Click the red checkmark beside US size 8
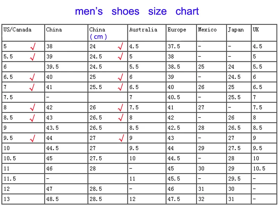 [x=32, y=107]
